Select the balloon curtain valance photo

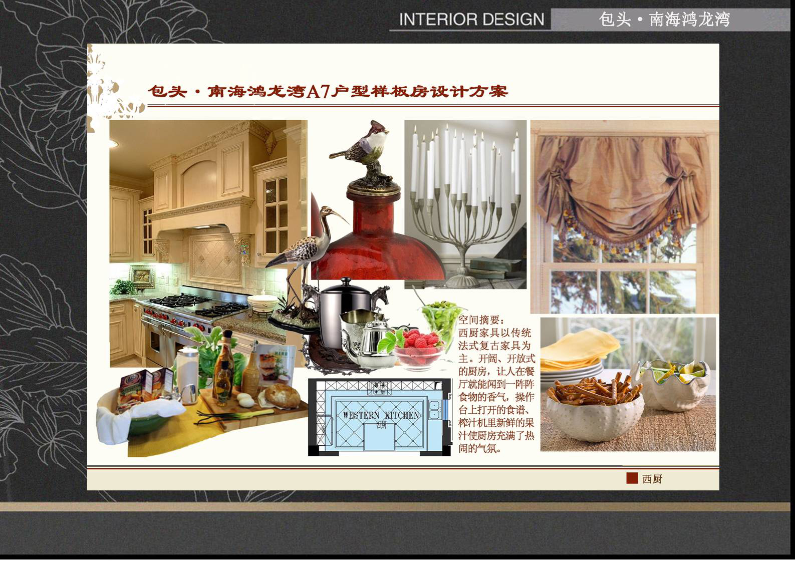click(625, 217)
